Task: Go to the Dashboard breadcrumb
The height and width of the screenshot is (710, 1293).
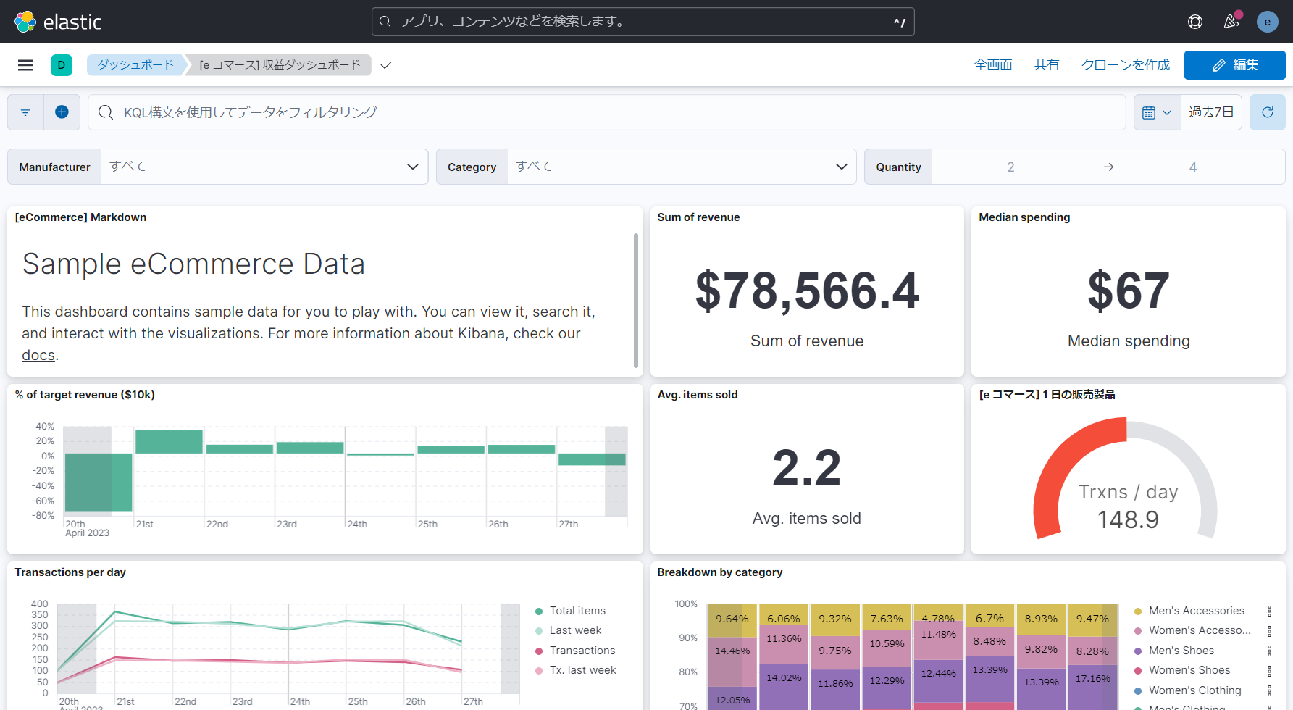Action: 135,65
